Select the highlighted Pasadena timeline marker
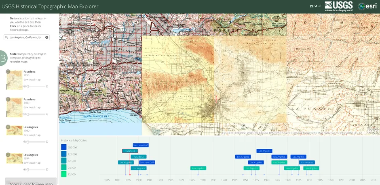This screenshot has width=380, height=185. [130, 151]
